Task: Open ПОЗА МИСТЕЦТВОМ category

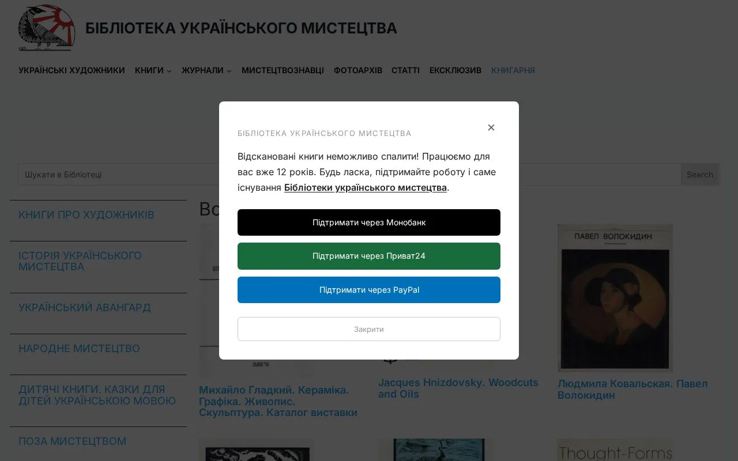Action: (x=73, y=441)
